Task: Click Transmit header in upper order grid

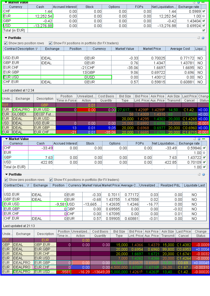Action: pyautogui.click(x=174, y=101)
